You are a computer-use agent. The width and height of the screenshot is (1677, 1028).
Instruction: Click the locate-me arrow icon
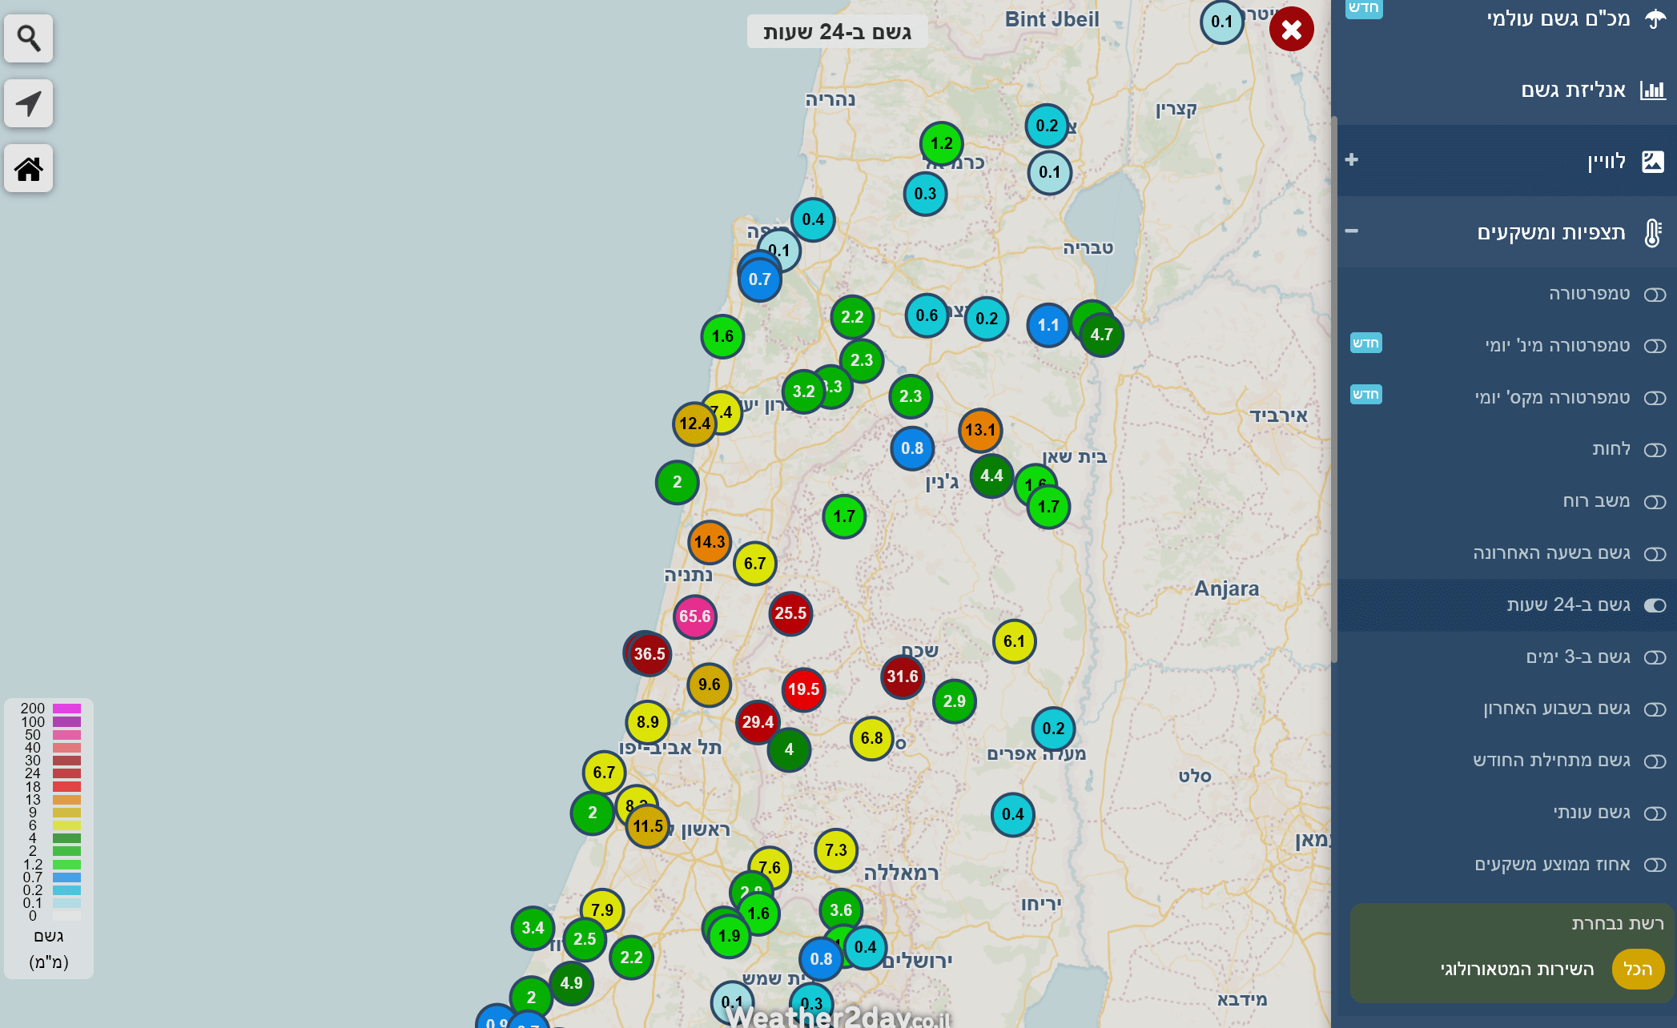(29, 103)
